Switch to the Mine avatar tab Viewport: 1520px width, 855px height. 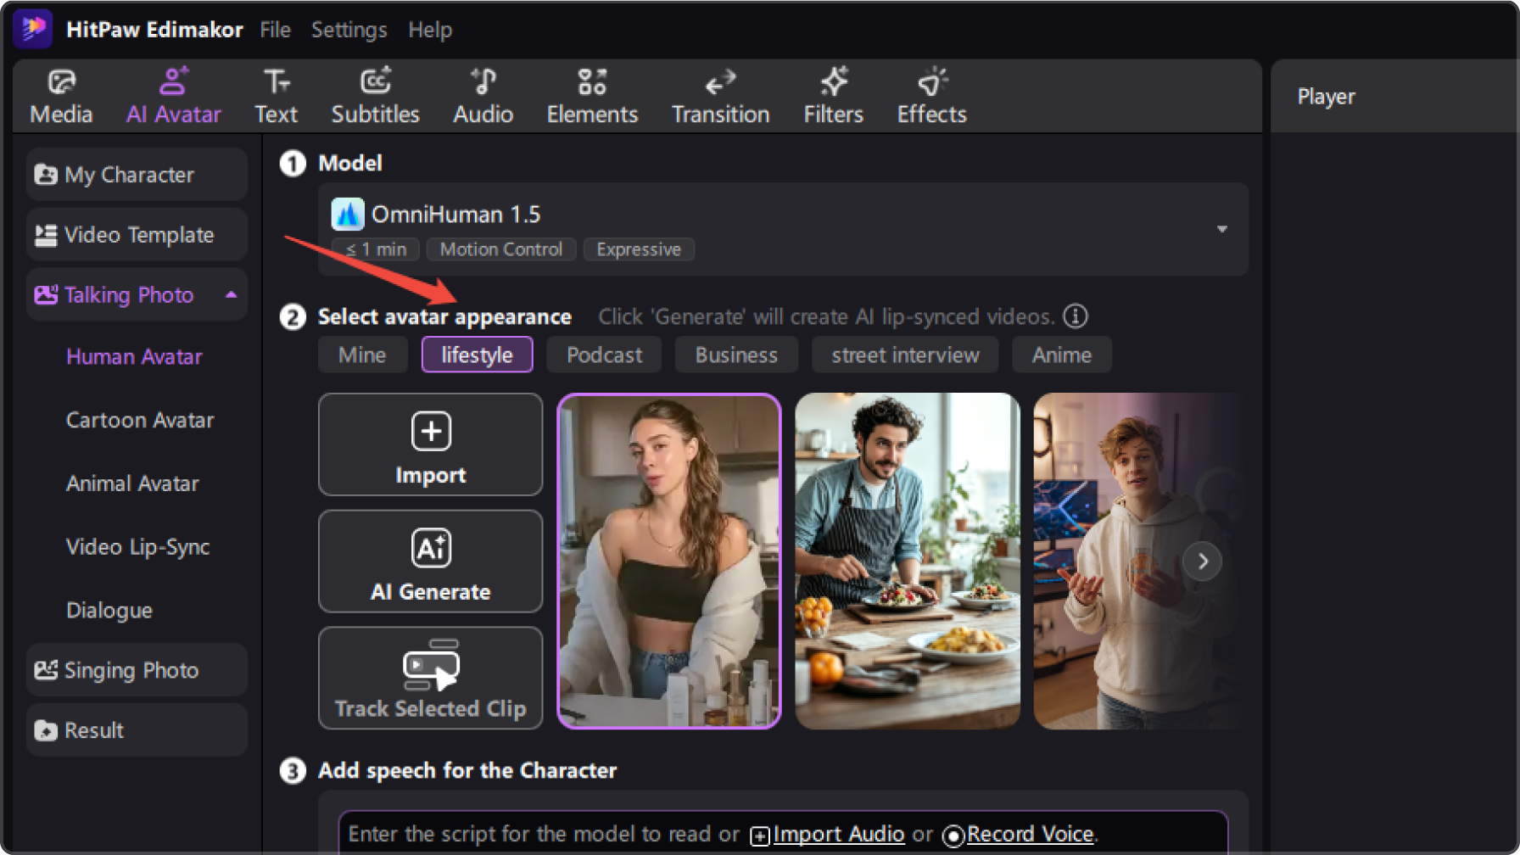tap(362, 355)
